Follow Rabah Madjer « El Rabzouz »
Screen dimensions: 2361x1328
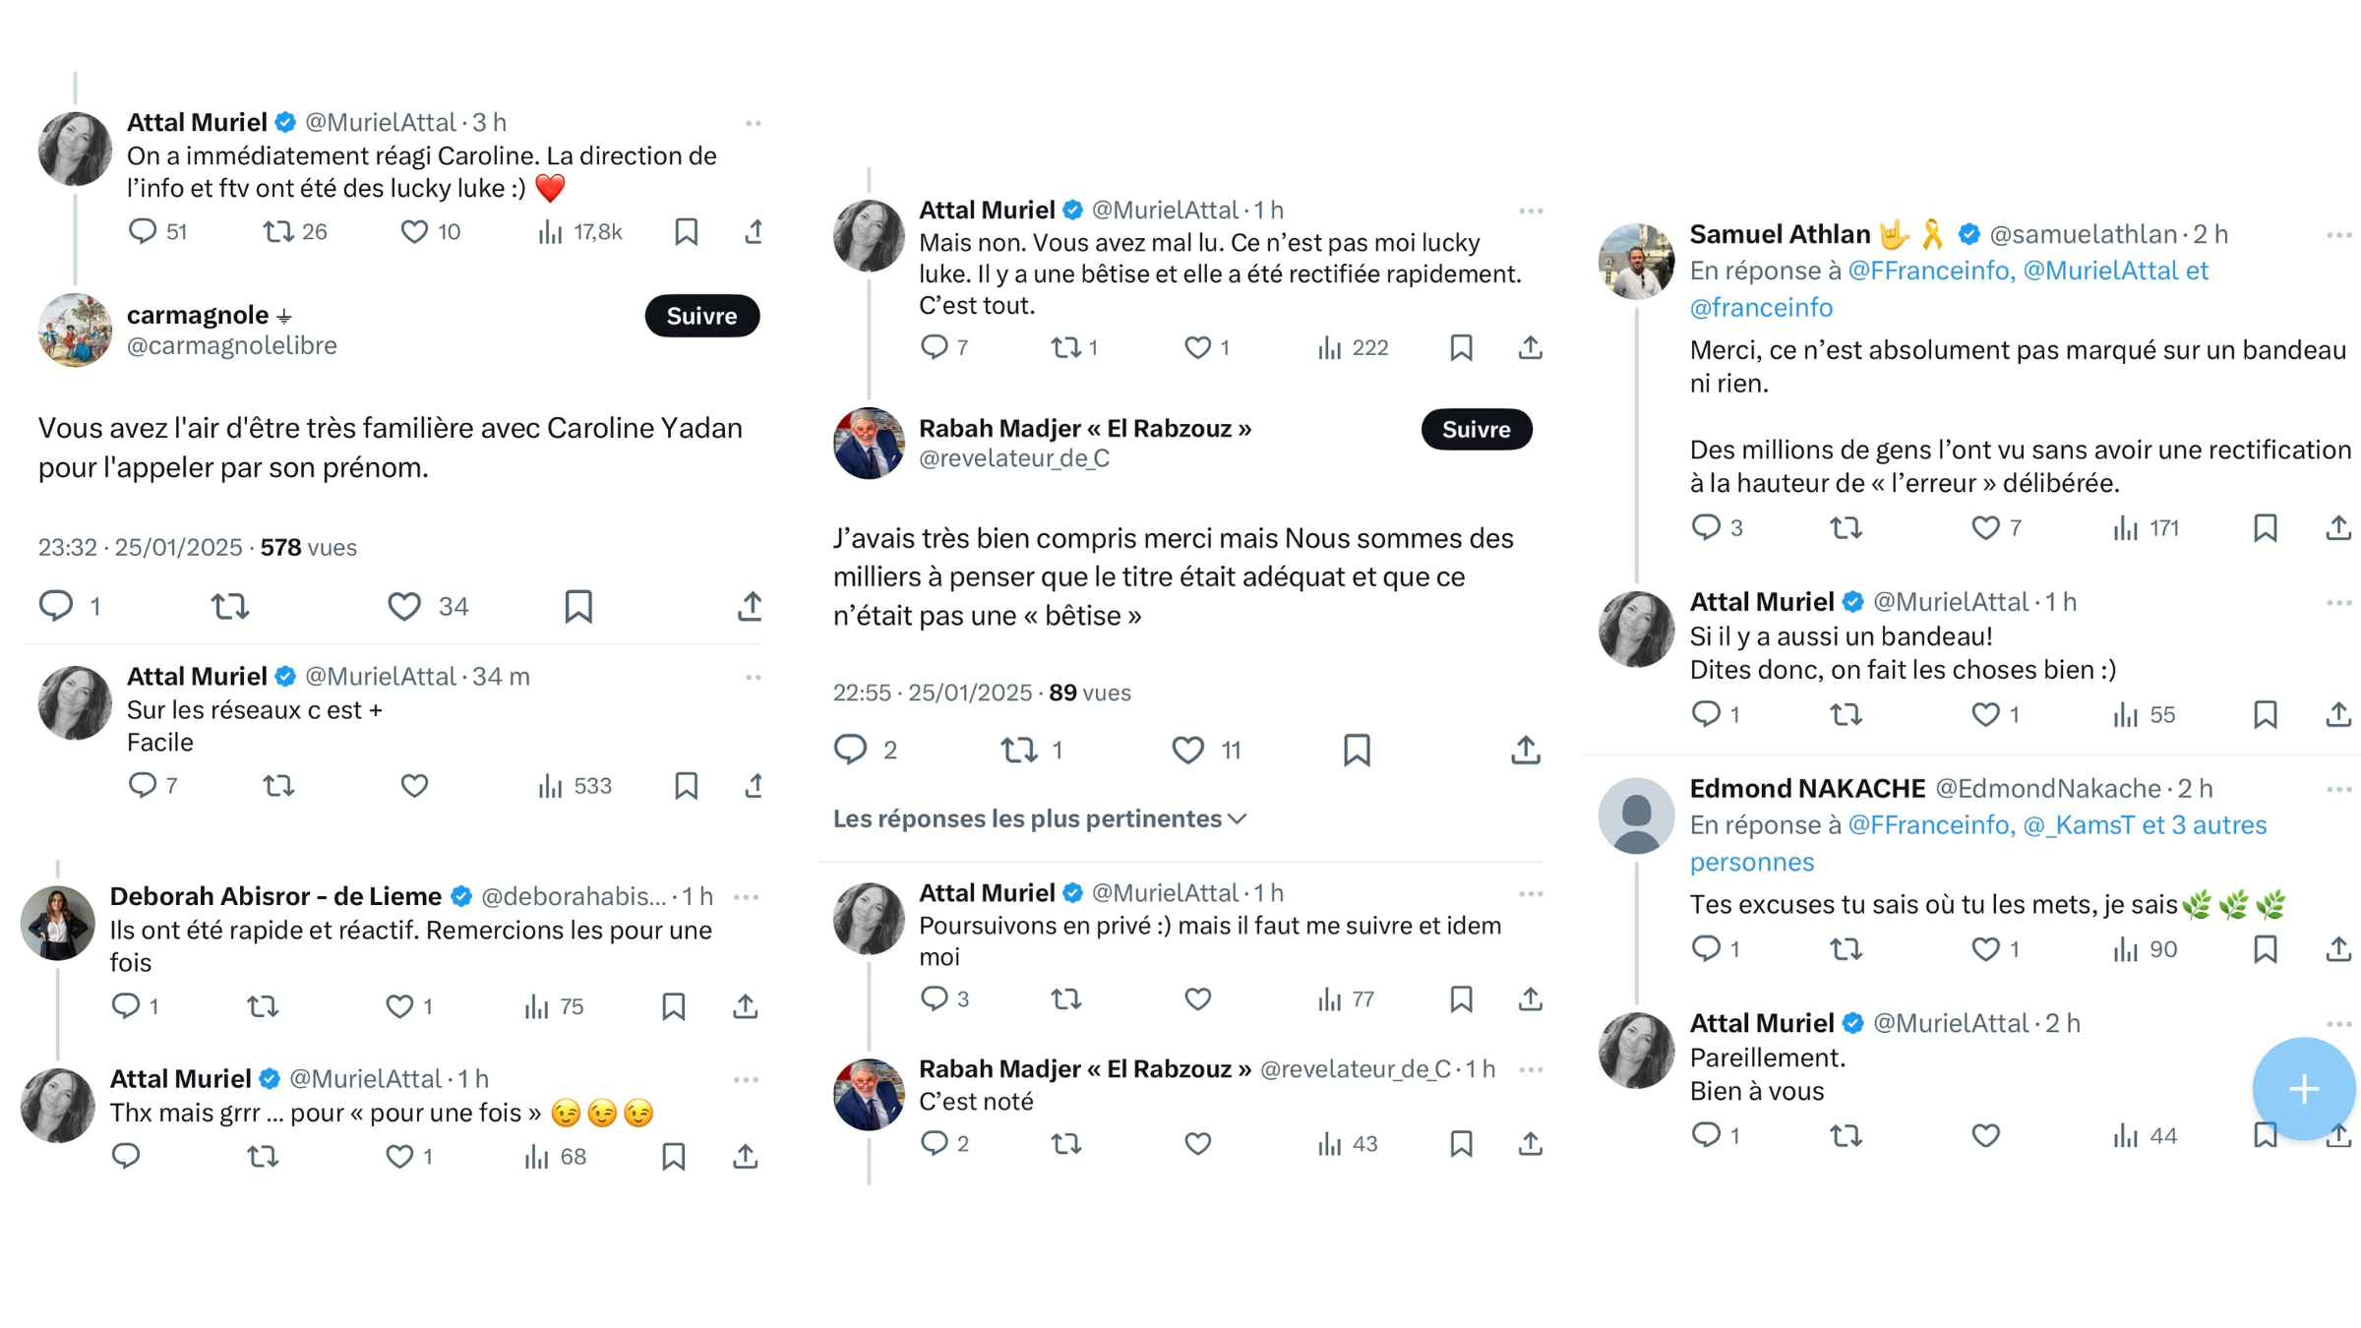coord(1476,429)
